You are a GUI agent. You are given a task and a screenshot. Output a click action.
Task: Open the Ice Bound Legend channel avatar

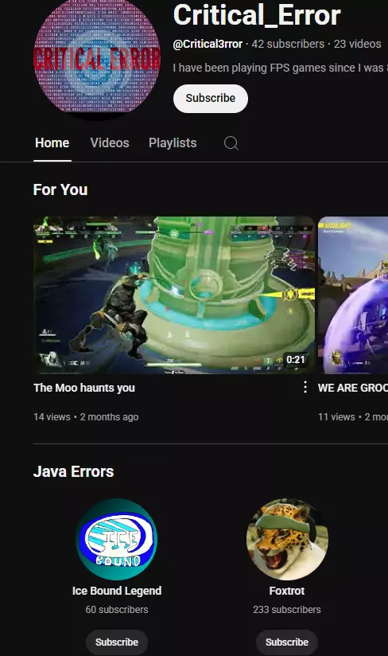pos(117,539)
